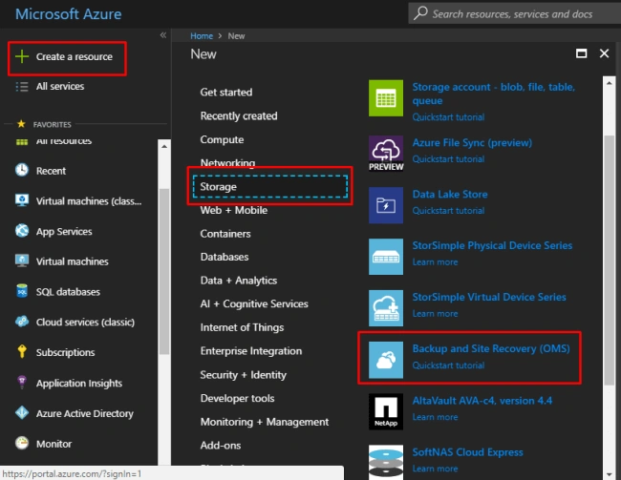This screenshot has height=480, width=621.
Task: Click the Backup and Site Recovery cloud icon
Action: (386, 360)
